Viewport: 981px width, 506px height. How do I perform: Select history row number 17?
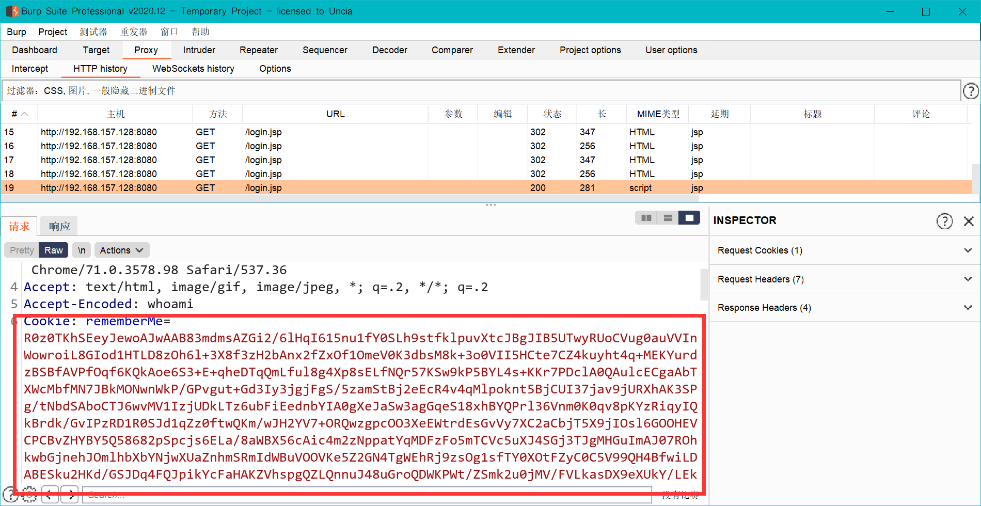(486, 160)
